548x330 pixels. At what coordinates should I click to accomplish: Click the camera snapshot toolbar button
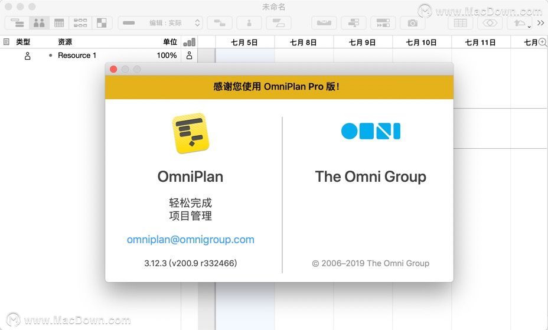point(412,23)
